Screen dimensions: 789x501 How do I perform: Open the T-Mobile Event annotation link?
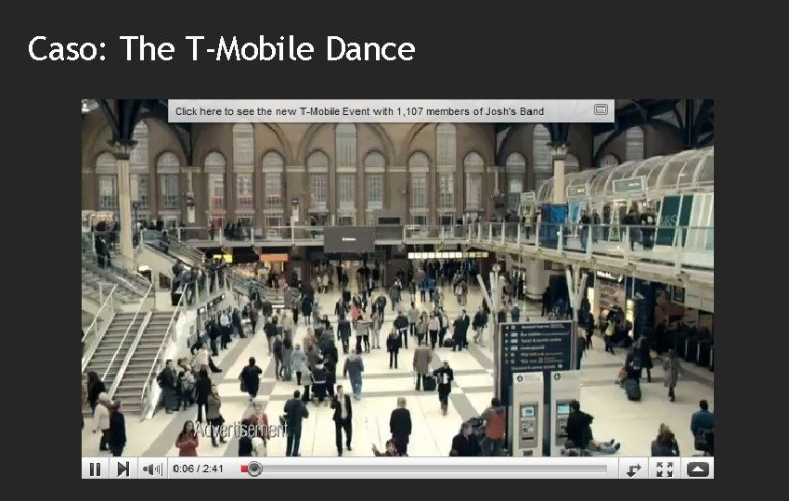coord(359,111)
